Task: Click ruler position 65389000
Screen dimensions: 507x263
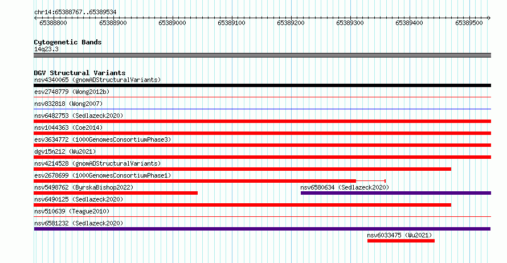Action: point(173,23)
